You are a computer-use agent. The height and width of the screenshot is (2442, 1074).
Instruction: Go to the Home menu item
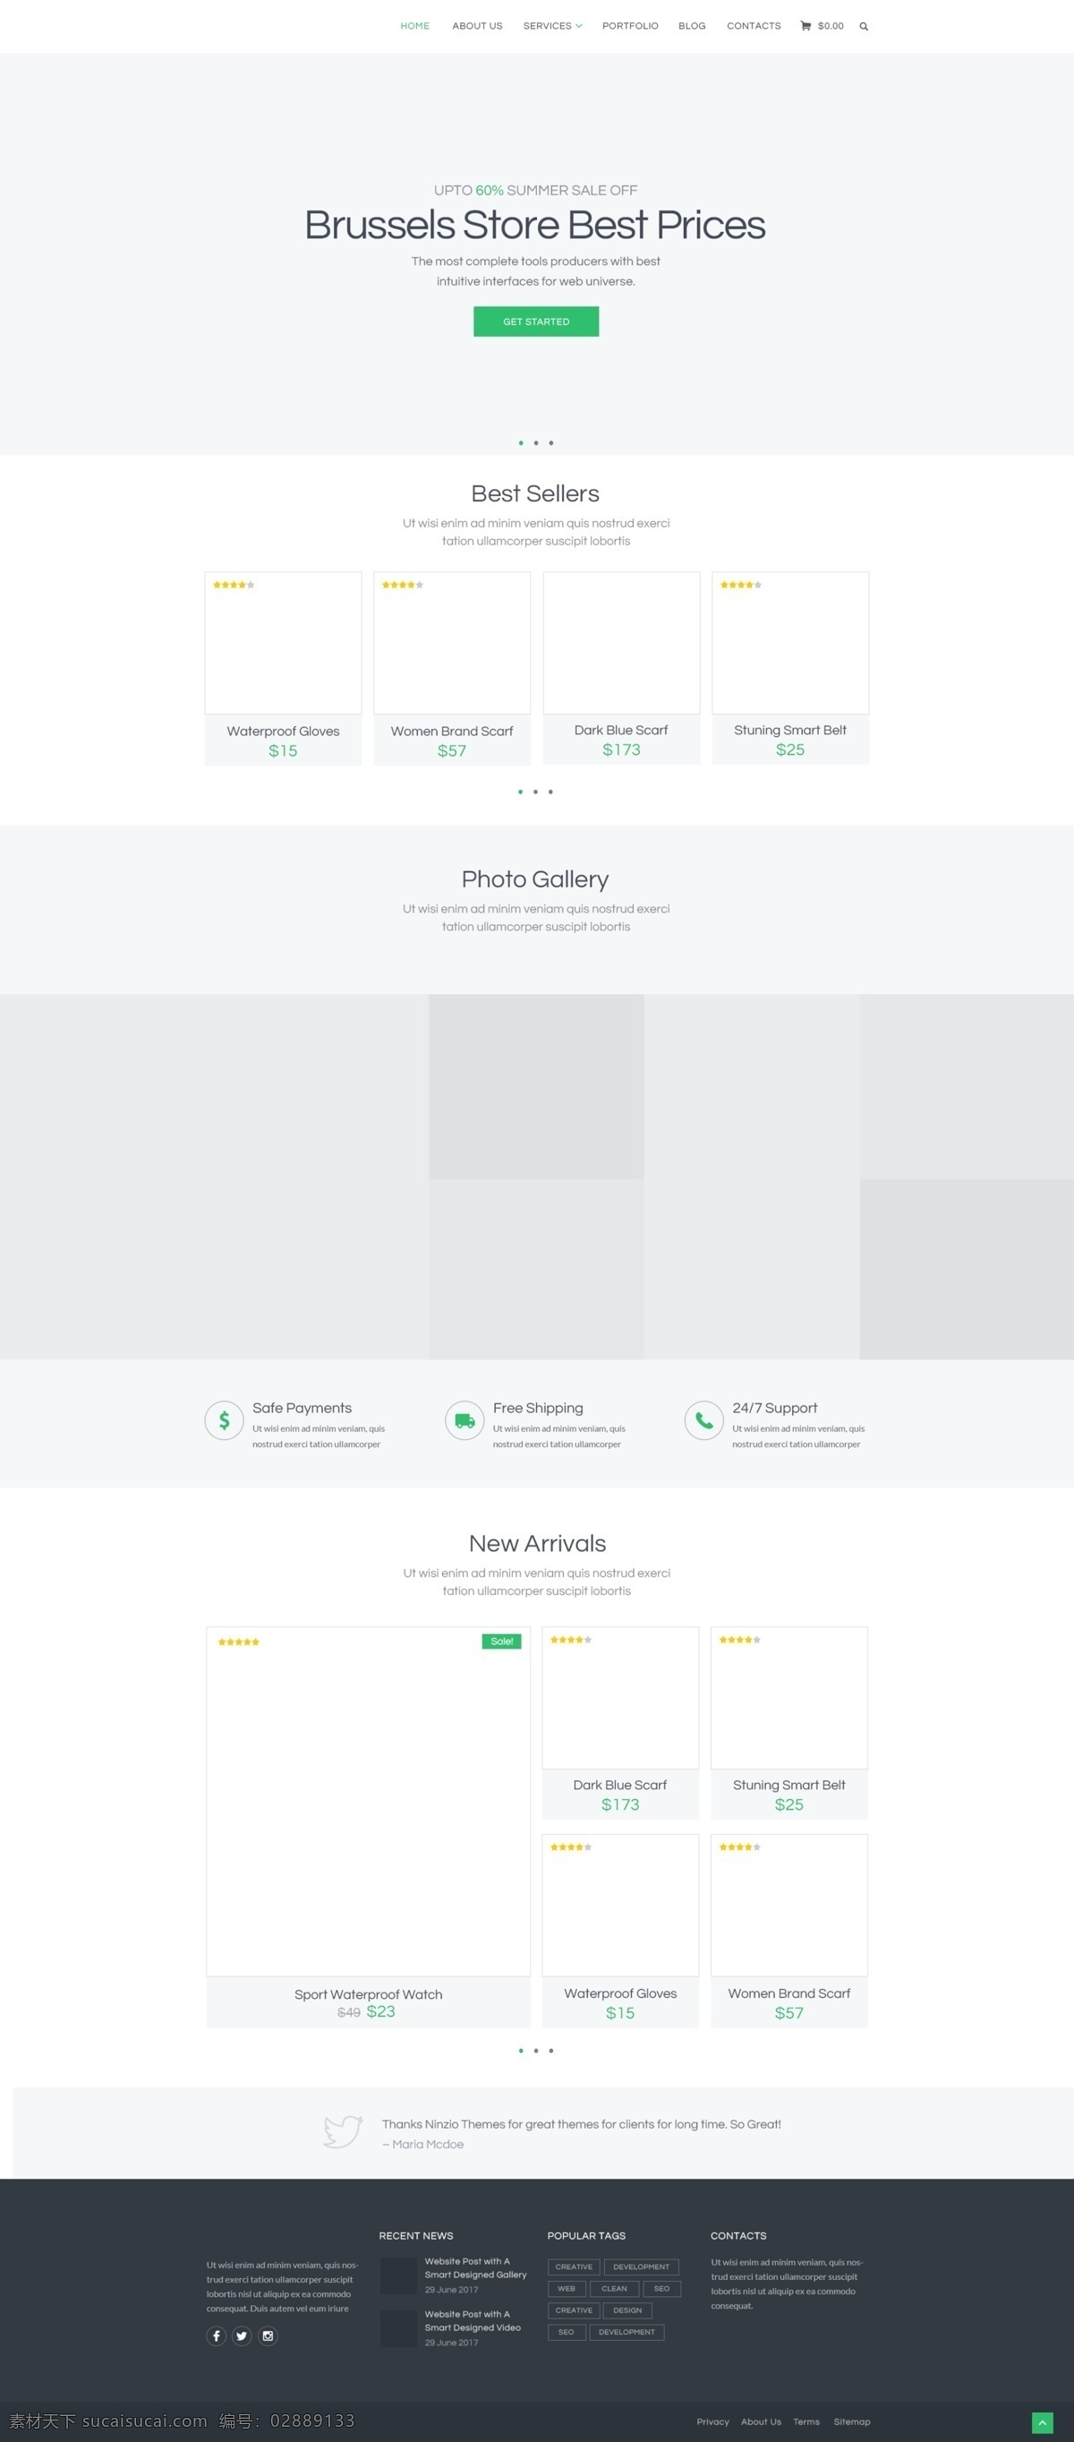414,26
